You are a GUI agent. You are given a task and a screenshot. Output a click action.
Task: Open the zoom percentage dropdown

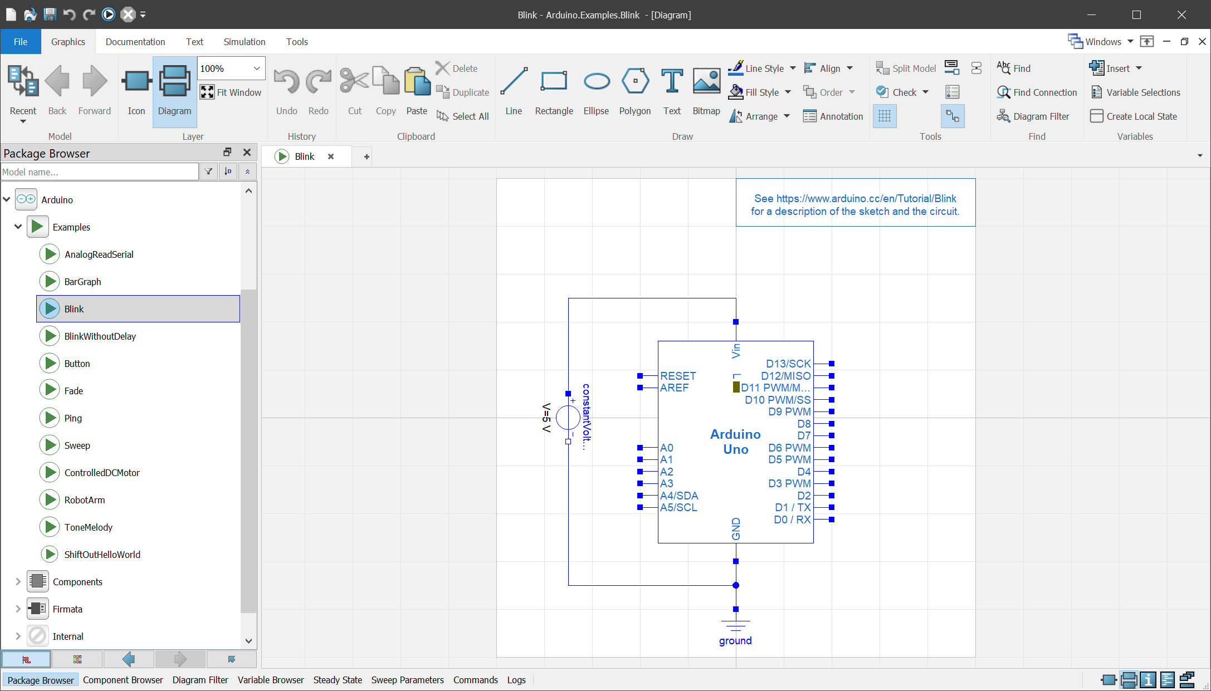coord(257,68)
